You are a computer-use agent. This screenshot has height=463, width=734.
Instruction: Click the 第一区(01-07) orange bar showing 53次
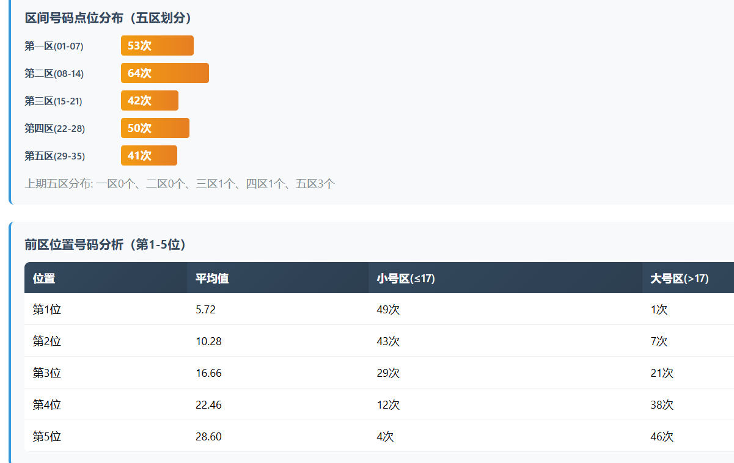click(157, 46)
